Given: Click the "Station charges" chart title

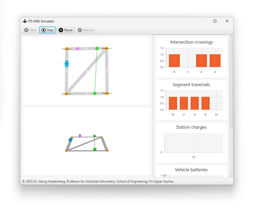Looking at the screenshot, I should point(191,127).
